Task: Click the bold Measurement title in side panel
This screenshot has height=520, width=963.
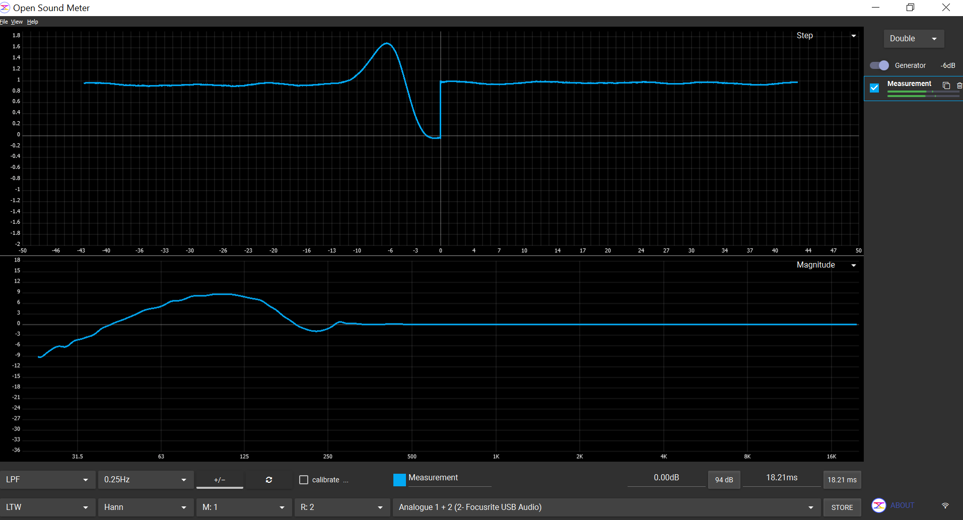Action: 909,83
